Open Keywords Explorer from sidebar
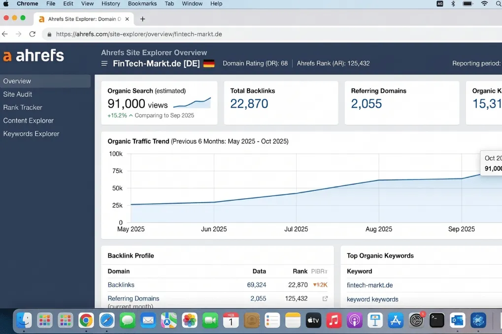The height and width of the screenshot is (334, 502). tap(31, 134)
